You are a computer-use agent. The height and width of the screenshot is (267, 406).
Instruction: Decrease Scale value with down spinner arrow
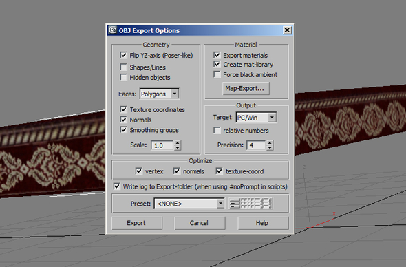[x=178, y=148]
